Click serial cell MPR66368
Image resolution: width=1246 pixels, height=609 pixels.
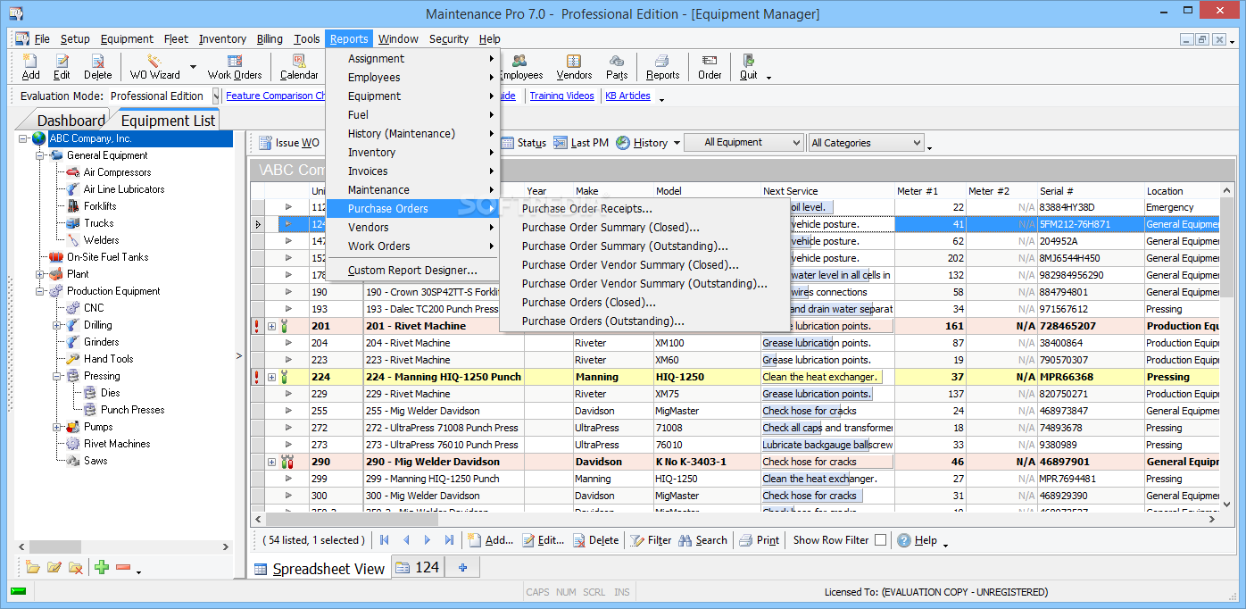pos(1090,377)
